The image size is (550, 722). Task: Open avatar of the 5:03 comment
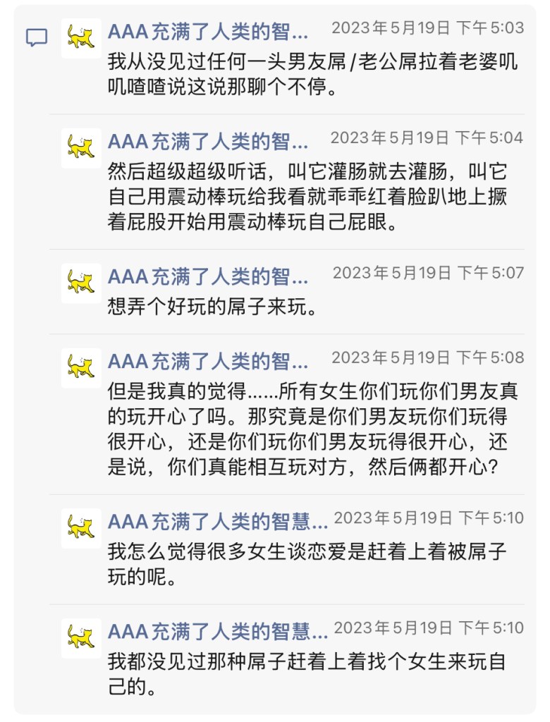click(x=81, y=38)
